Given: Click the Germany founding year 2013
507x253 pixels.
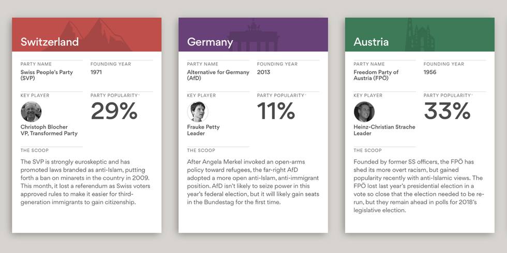Looking at the screenshot, I should click(264, 72).
